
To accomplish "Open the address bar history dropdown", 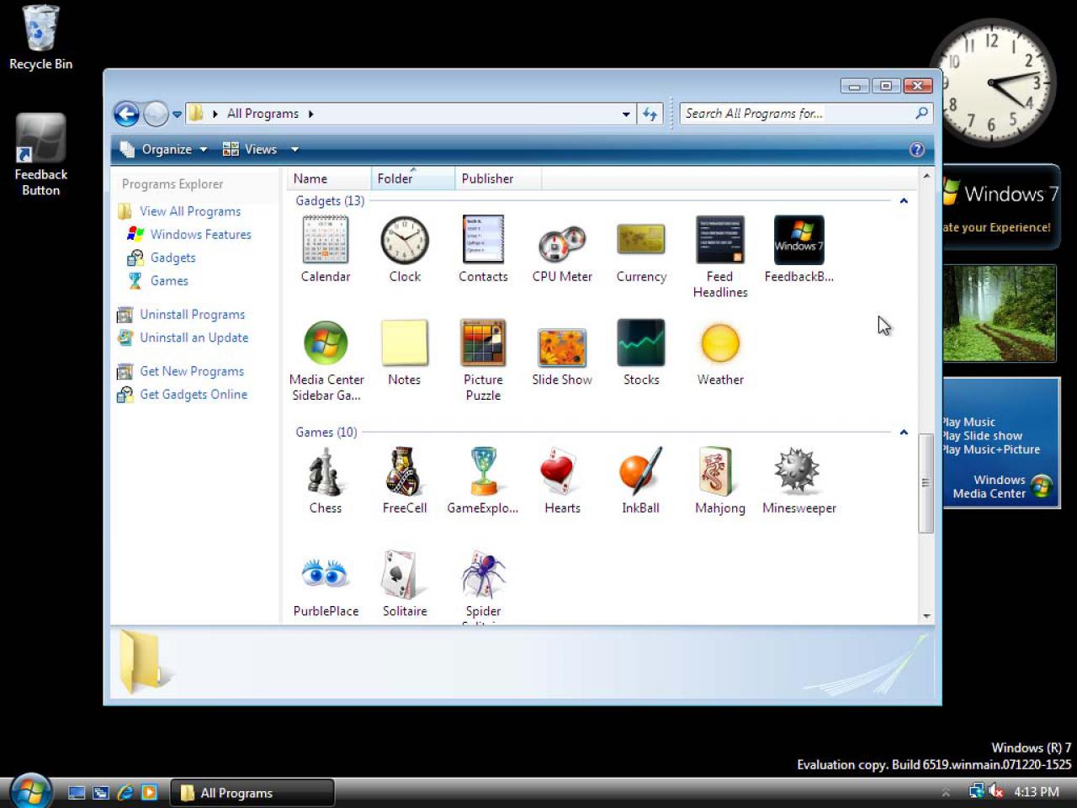I will 626,114.
